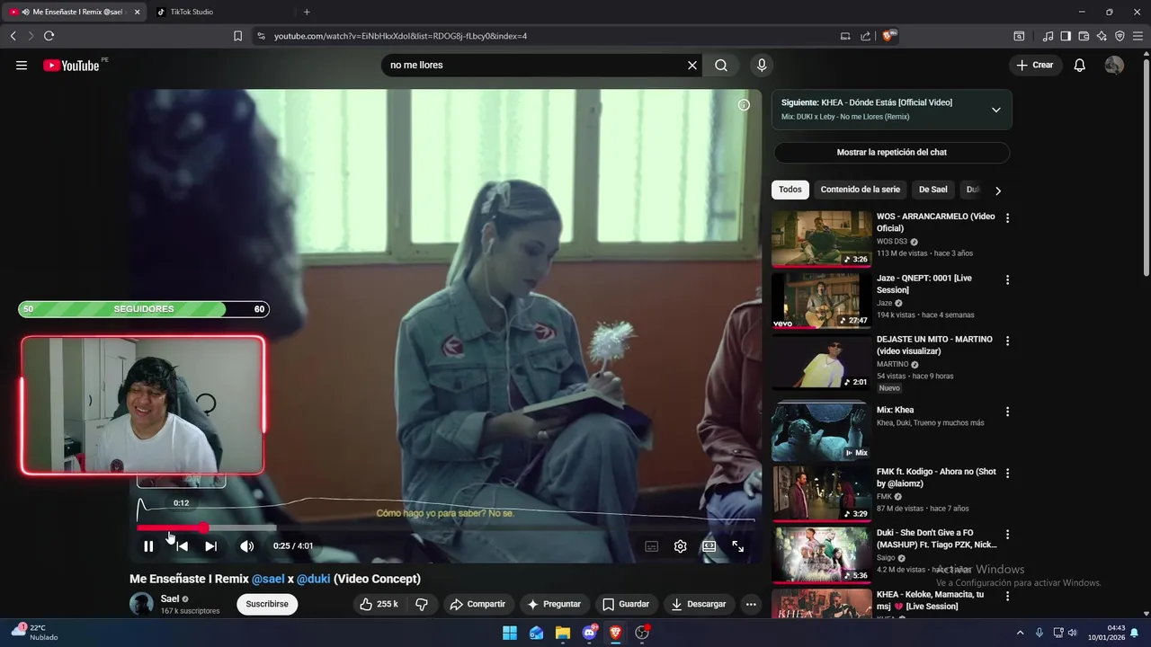The image size is (1151, 647).
Task: Click the Preguntar button
Action: click(x=554, y=604)
